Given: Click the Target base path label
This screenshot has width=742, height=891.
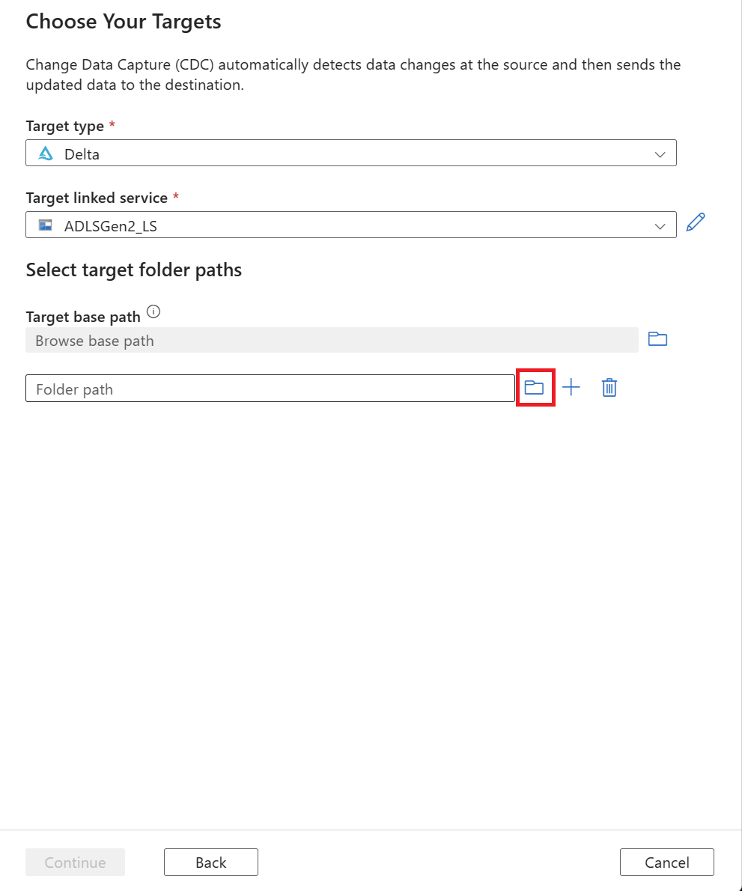Looking at the screenshot, I should [83, 317].
